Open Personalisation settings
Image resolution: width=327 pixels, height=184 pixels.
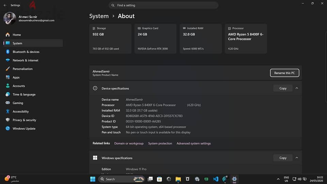pos(33,69)
